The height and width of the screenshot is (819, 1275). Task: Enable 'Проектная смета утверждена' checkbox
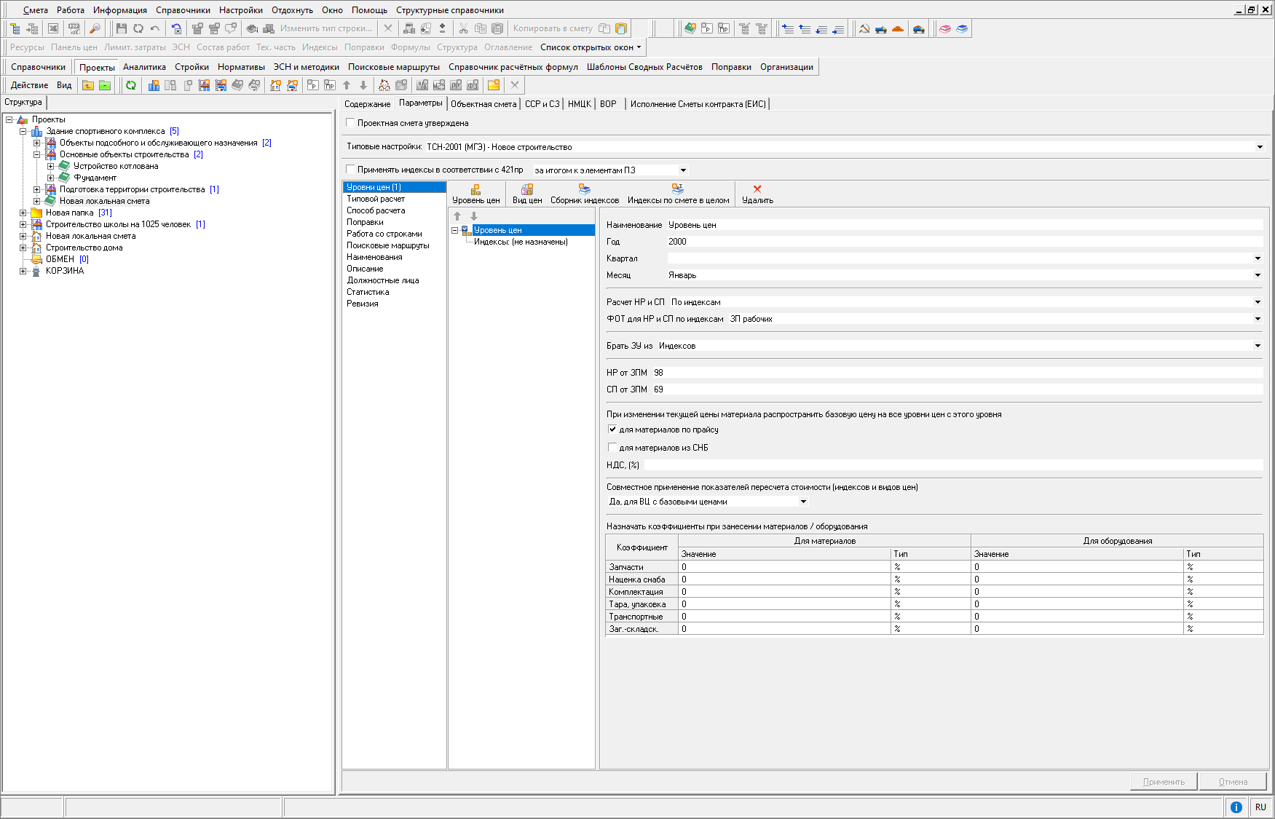(x=351, y=123)
